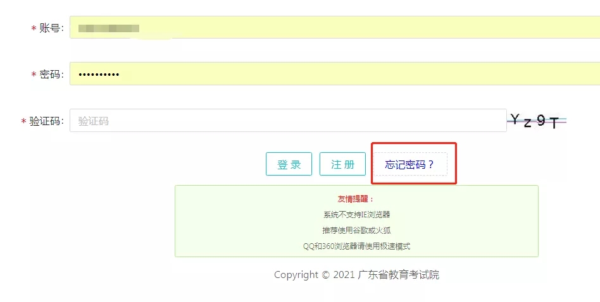The width and height of the screenshot is (600, 302).
Task: Click the red asterisk beside 密码
Action: [34, 75]
